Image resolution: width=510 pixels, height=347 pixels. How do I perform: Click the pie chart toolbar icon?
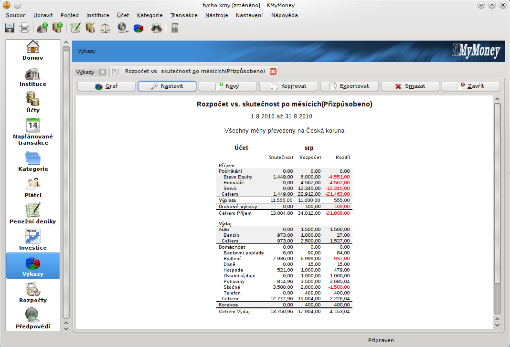138,28
